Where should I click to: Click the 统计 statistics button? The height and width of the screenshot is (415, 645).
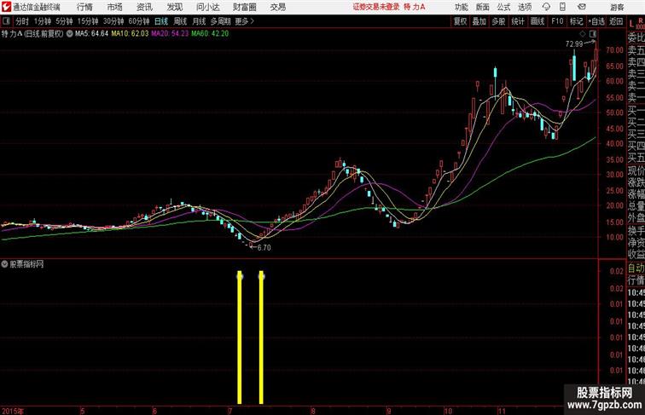(518, 21)
